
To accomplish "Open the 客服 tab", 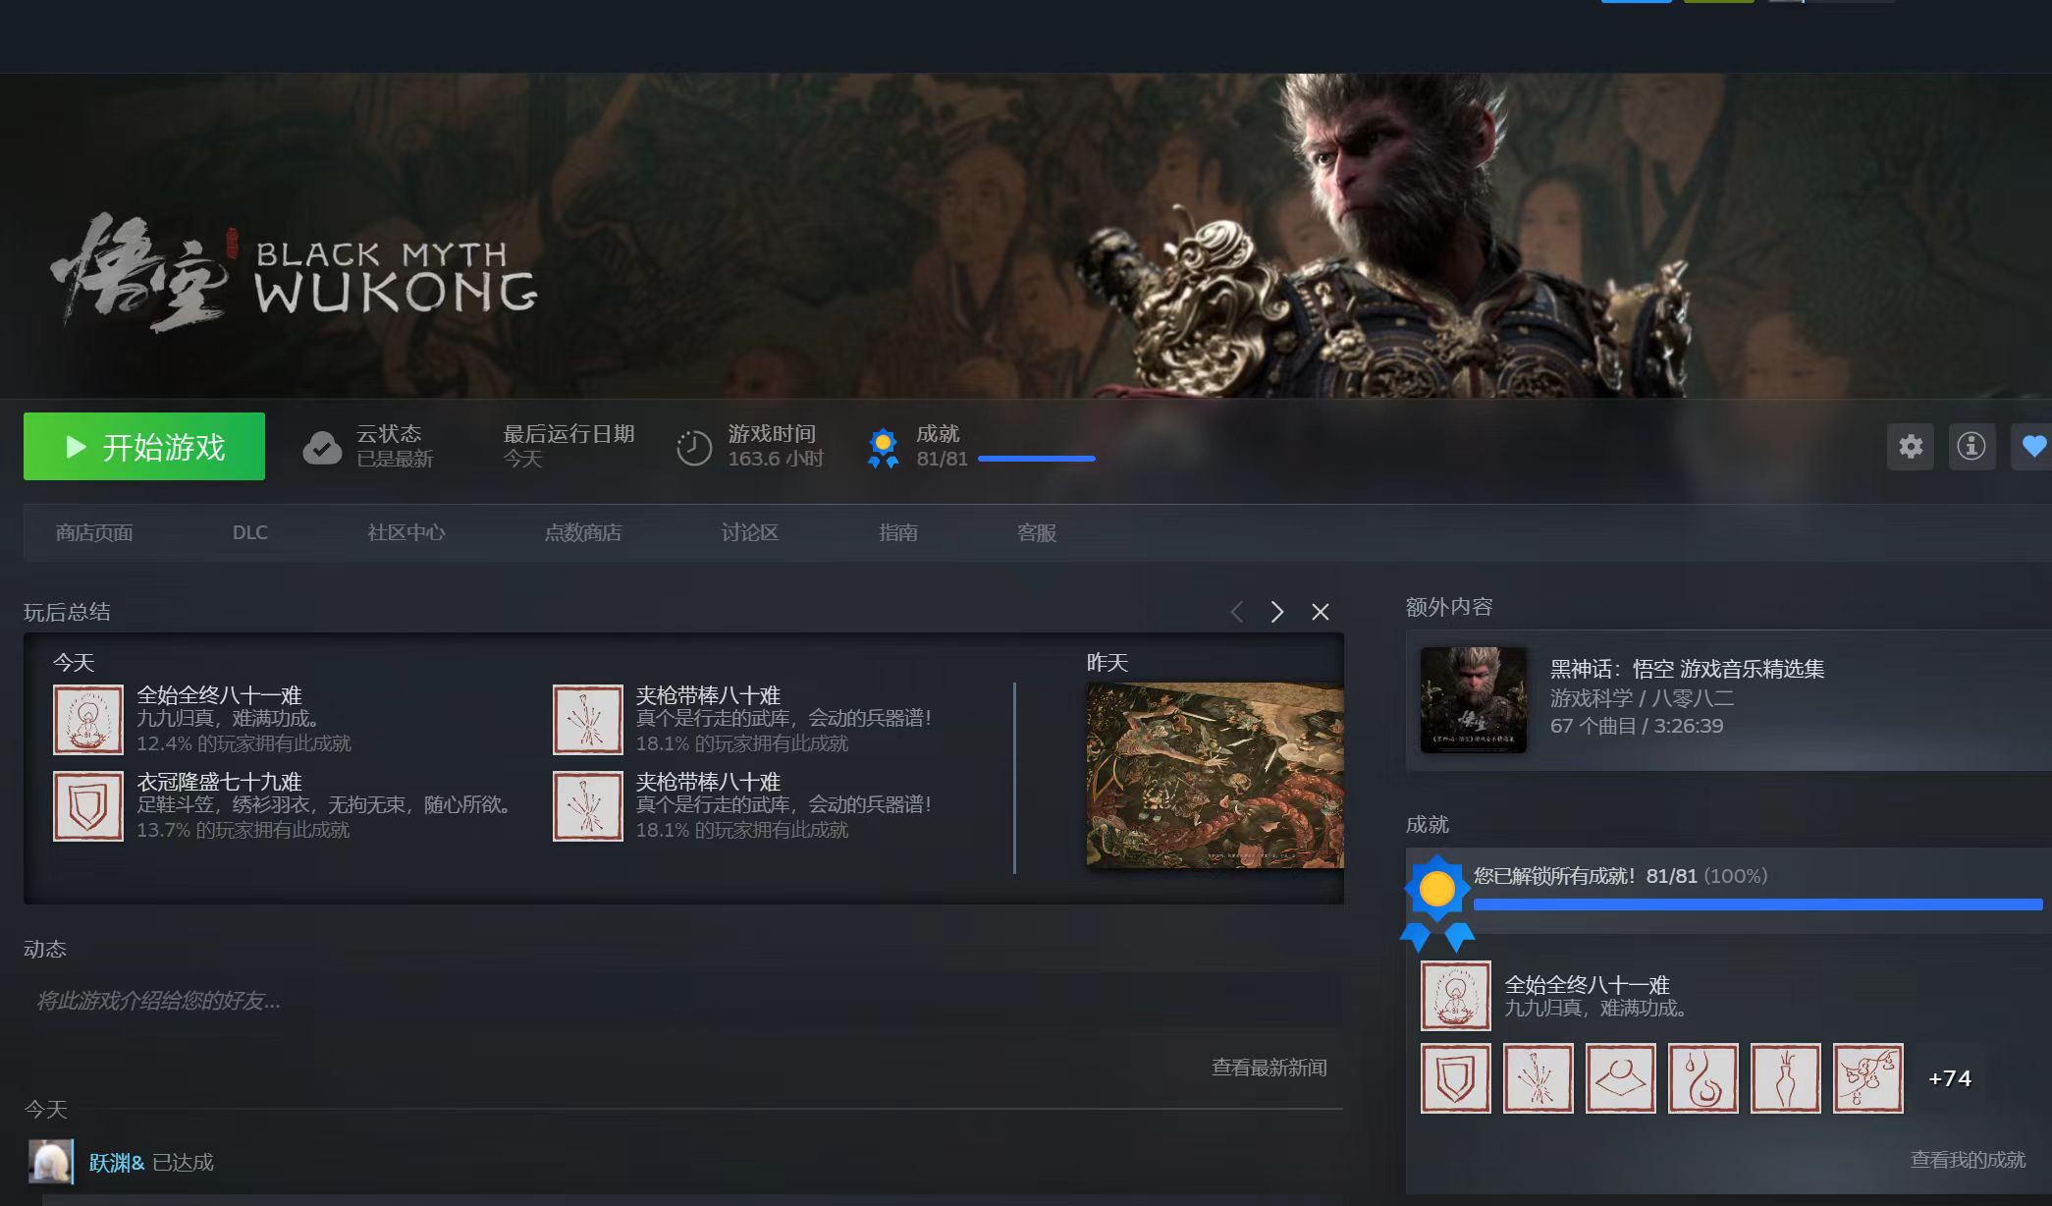I will [x=1037, y=532].
